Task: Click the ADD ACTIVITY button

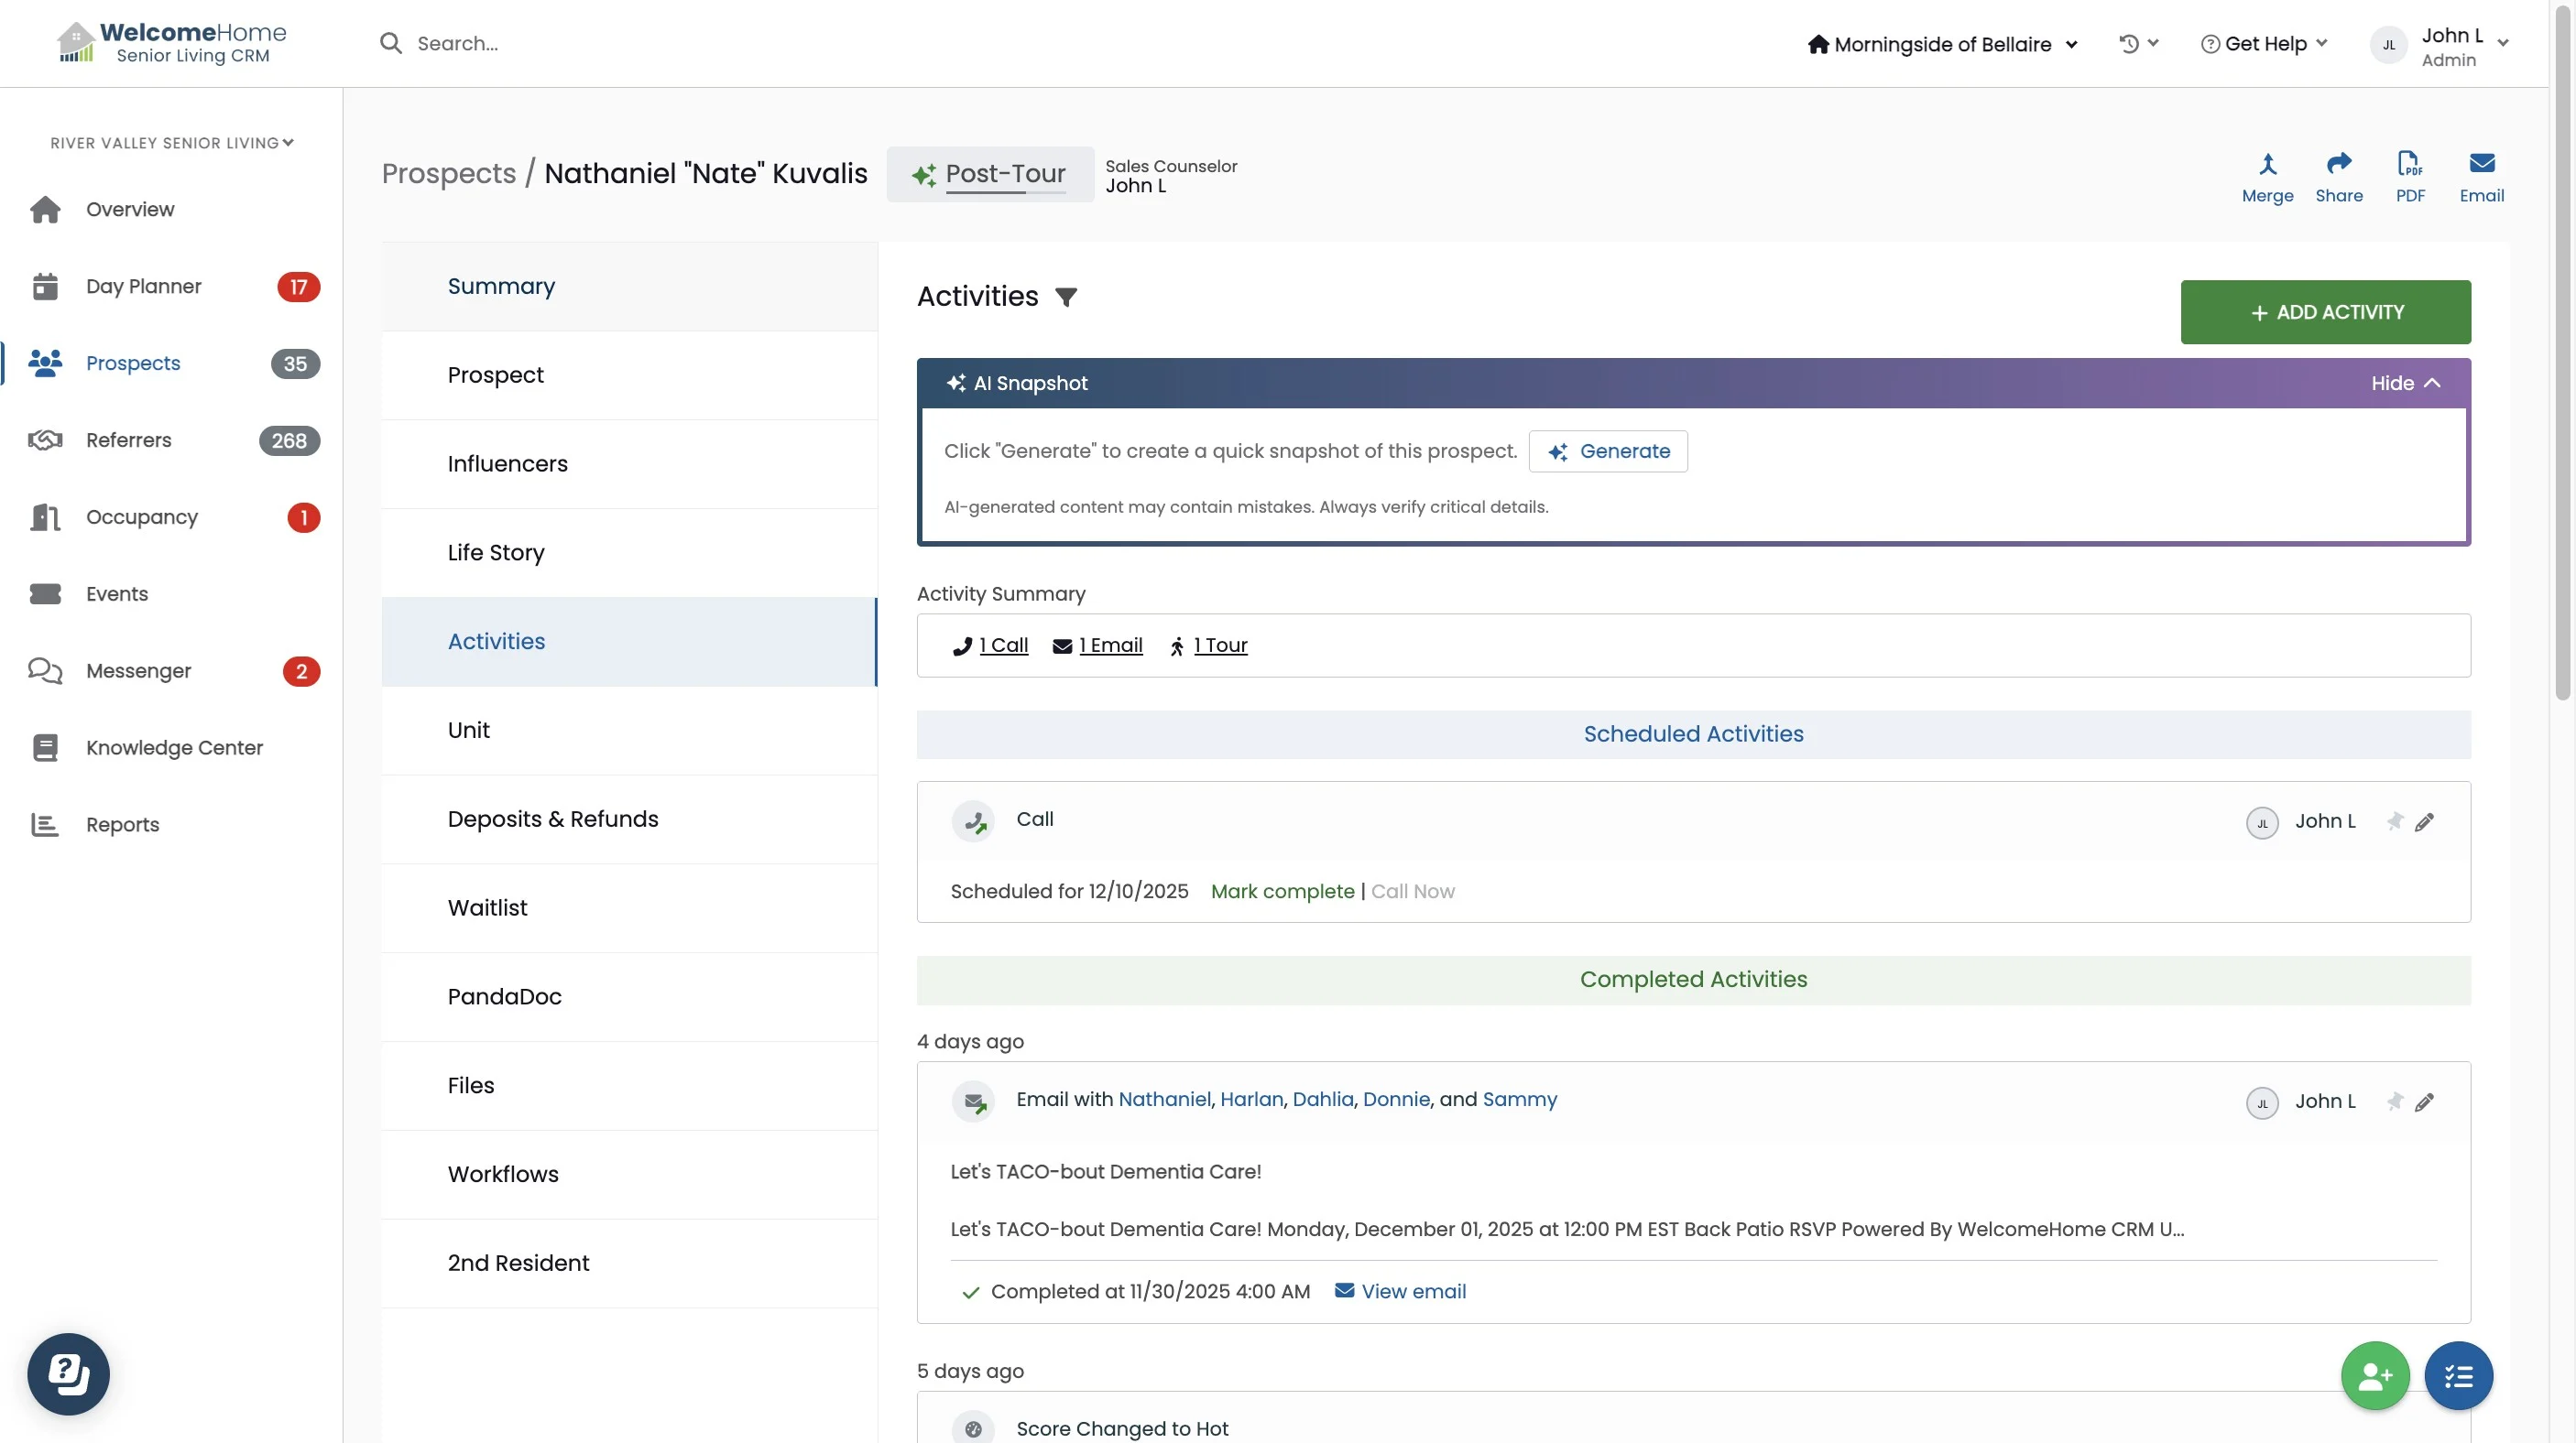Action: click(2325, 312)
